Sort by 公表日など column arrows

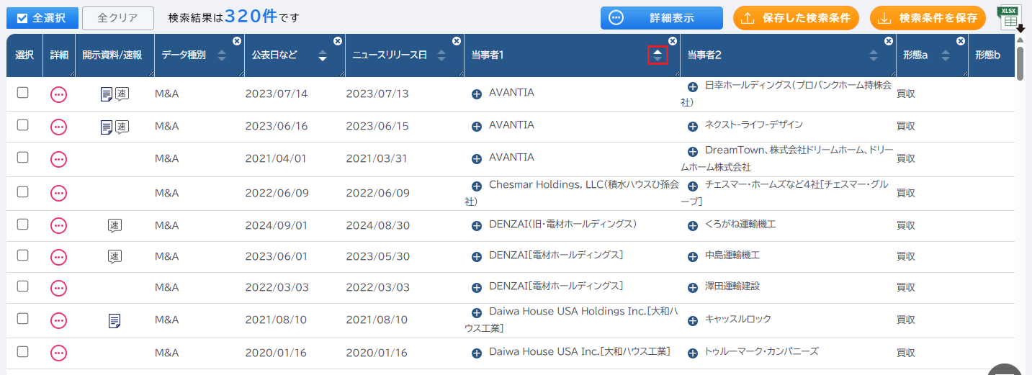[x=323, y=55]
